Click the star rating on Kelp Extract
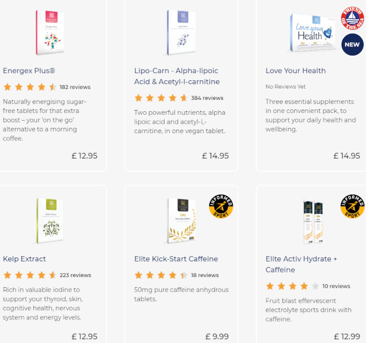The width and height of the screenshot is (366, 343). pos(30,275)
